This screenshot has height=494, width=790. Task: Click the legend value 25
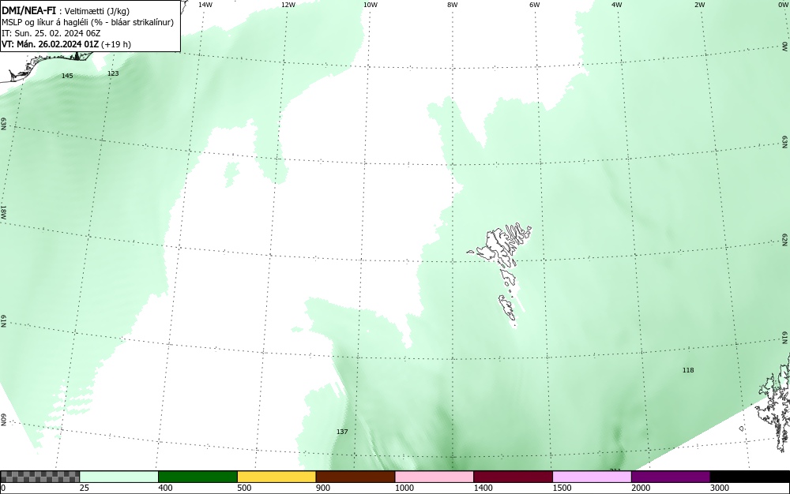(85, 488)
